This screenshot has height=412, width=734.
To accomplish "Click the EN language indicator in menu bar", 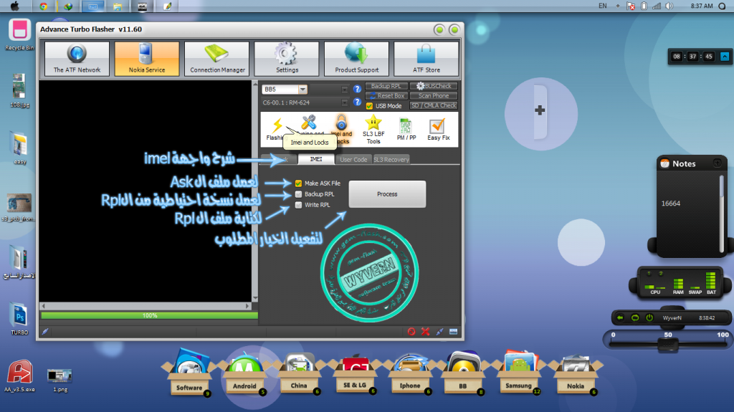I will [602, 6].
